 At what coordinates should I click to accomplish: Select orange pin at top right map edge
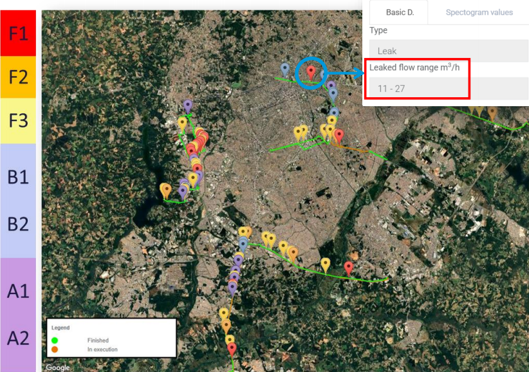pos(492,112)
